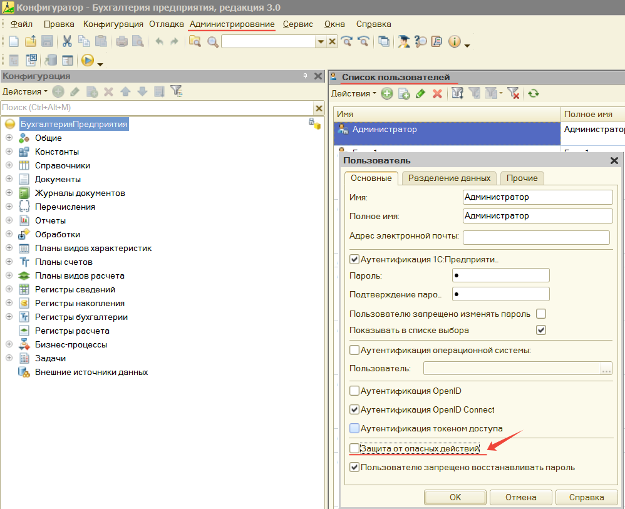The width and height of the screenshot is (625, 509).
Task: Open Действия dropdown in Конфигурация panel
Action: point(24,91)
